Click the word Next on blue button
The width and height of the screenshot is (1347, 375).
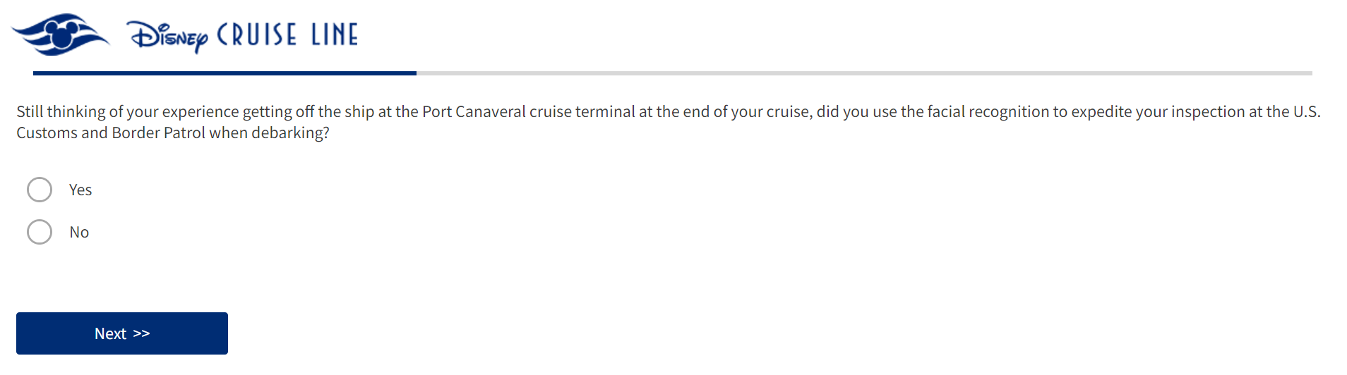pyautogui.click(x=110, y=333)
